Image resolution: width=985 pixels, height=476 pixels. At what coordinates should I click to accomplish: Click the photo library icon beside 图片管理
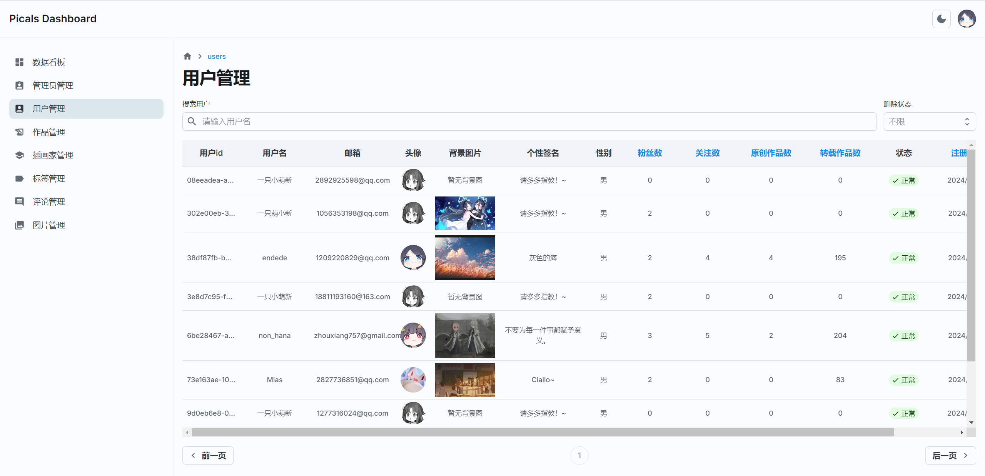pos(19,225)
